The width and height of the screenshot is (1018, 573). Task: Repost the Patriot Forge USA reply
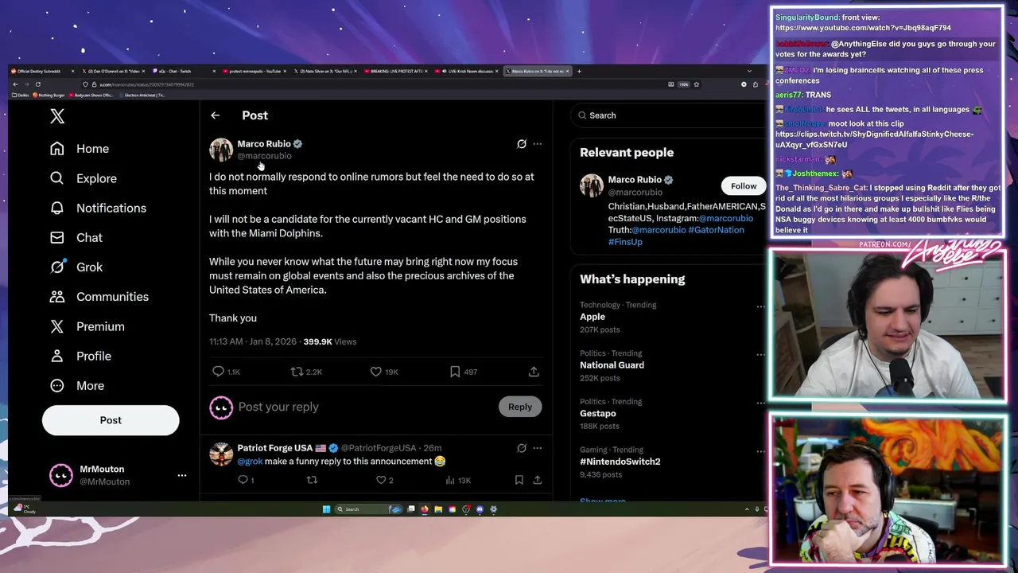(x=312, y=480)
